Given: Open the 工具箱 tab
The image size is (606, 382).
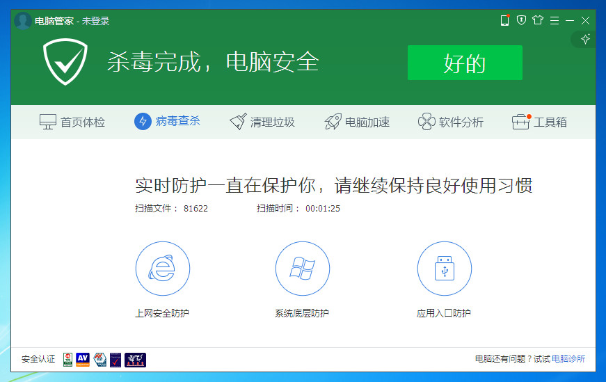Looking at the screenshot, I should click(x=539, y=122).
